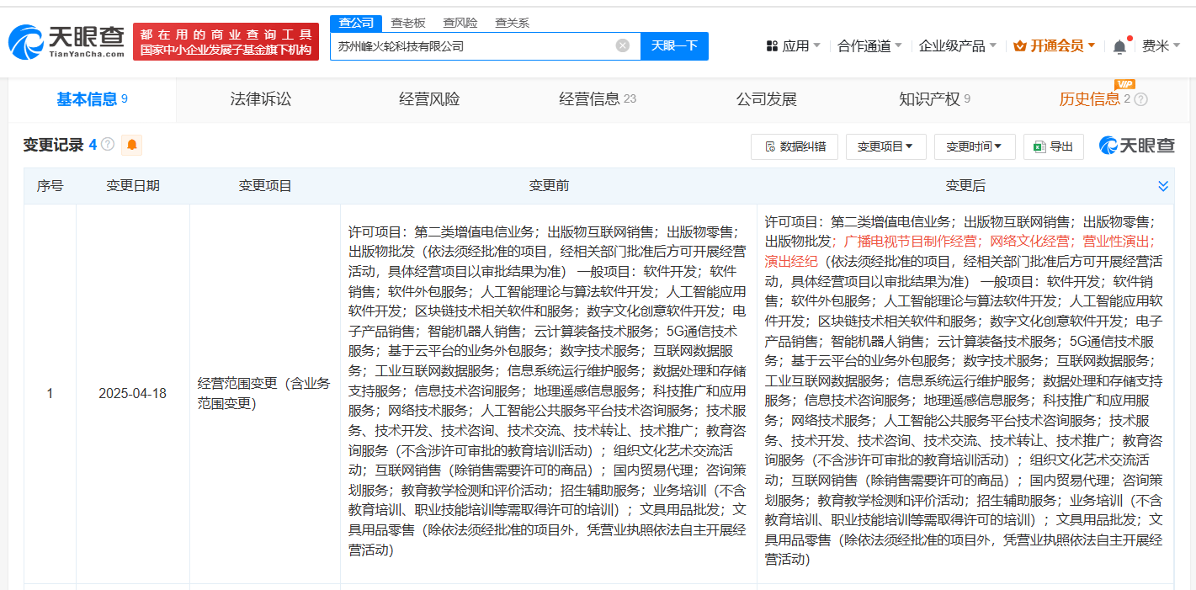Switch to the 法律诉讼 tab
This screenshot has height=590, width=1196.
point(261,99)
